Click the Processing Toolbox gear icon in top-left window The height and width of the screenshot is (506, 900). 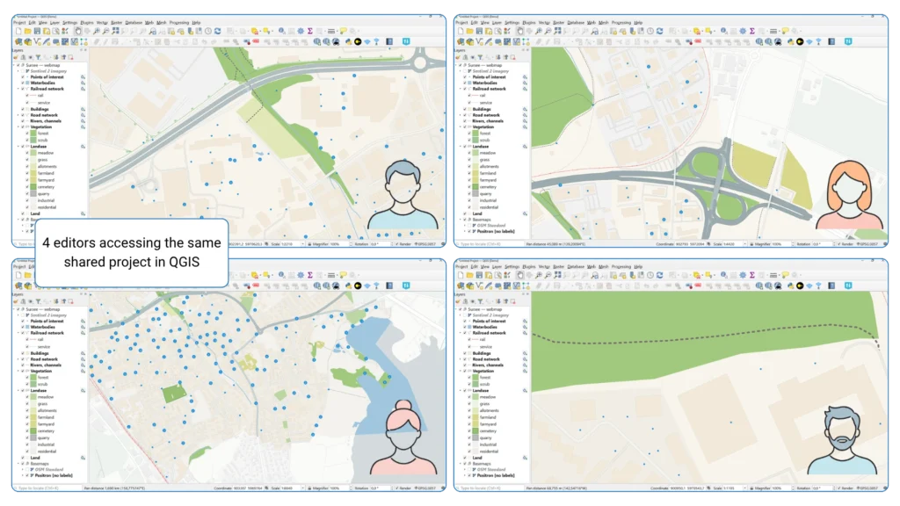tap(301, 31)
